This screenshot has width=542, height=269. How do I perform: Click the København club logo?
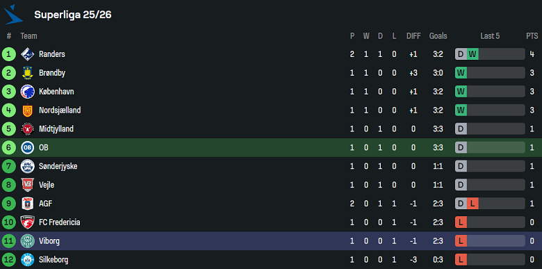[27, 92]
